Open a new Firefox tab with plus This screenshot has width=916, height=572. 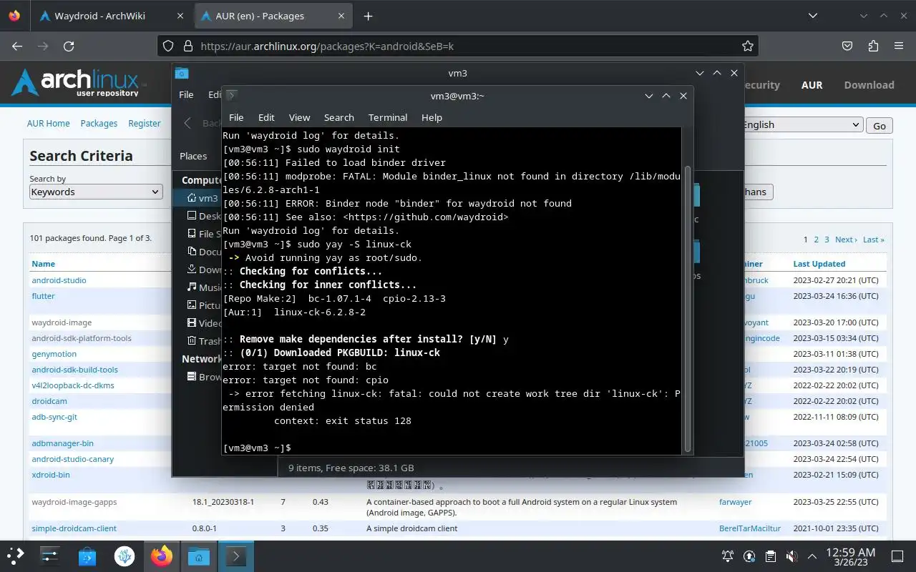(x=368, y=16)
